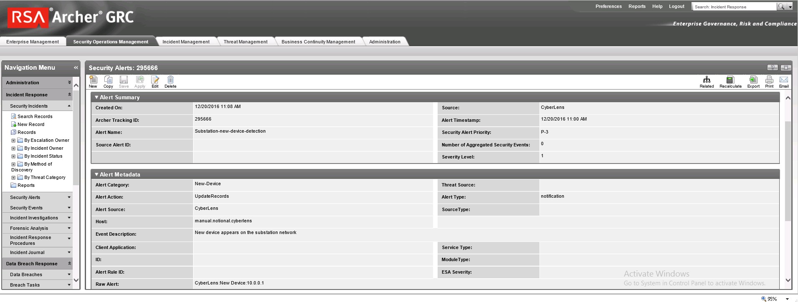Viewport: 798px width, 302px height.
Task: Click the Logout link
Action: pos(676,6)
